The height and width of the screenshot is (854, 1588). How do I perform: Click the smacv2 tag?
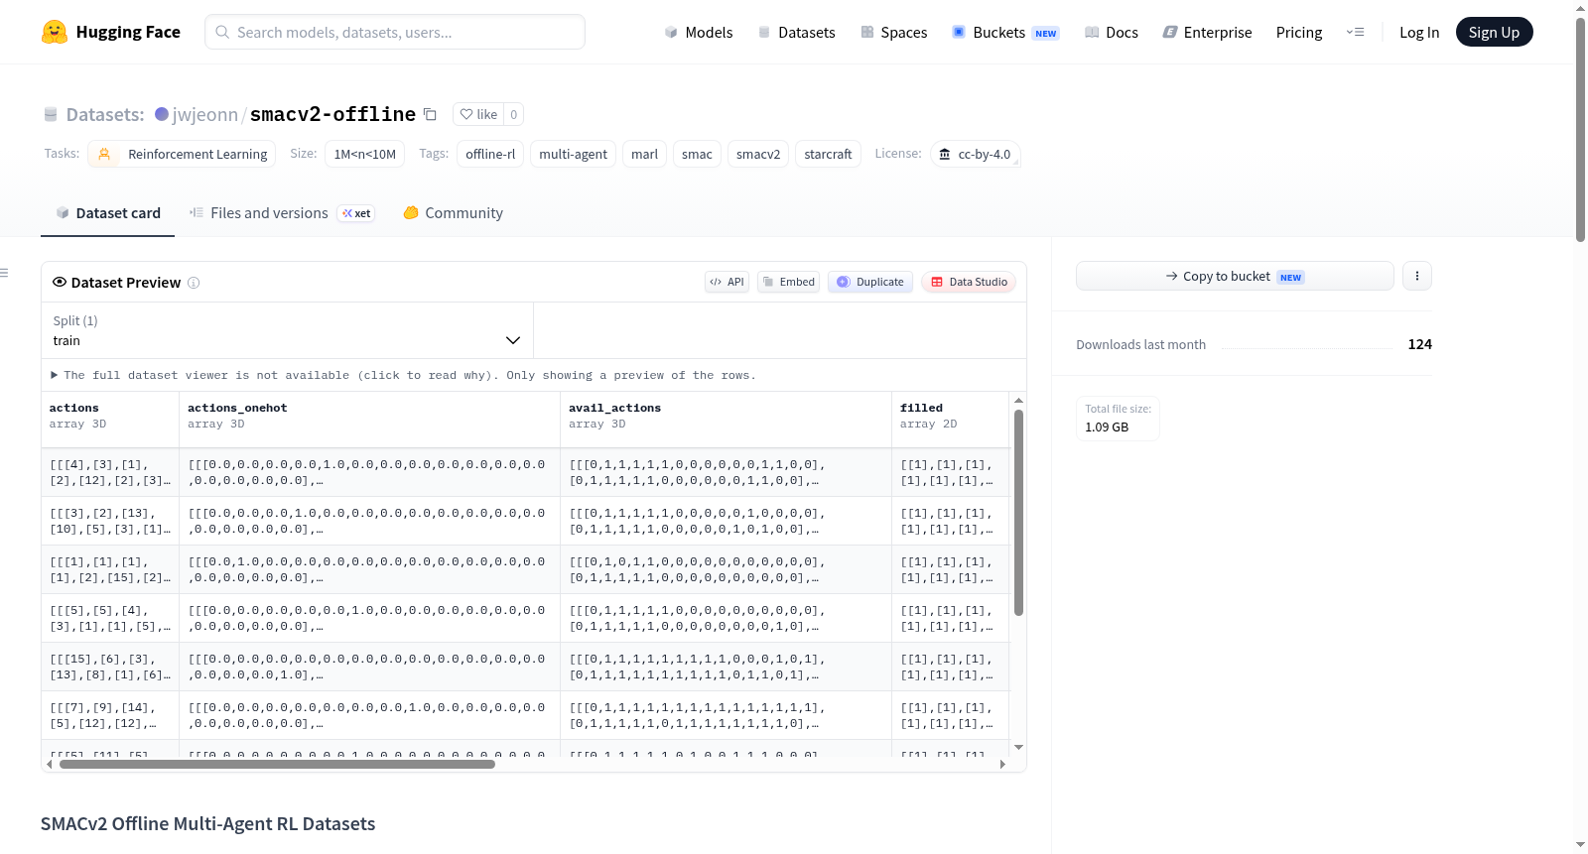tap(758, 154)
